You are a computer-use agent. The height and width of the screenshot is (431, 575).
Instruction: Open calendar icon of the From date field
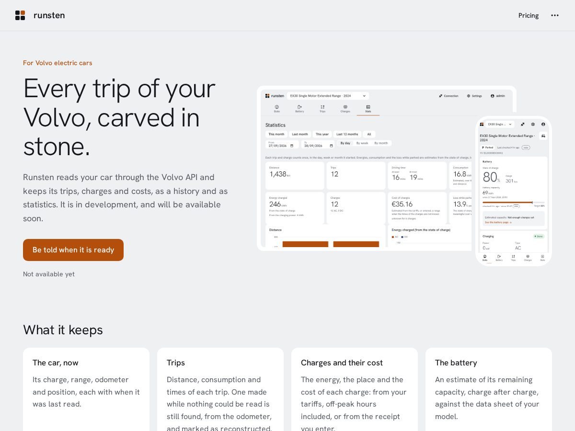click(292, 146)
